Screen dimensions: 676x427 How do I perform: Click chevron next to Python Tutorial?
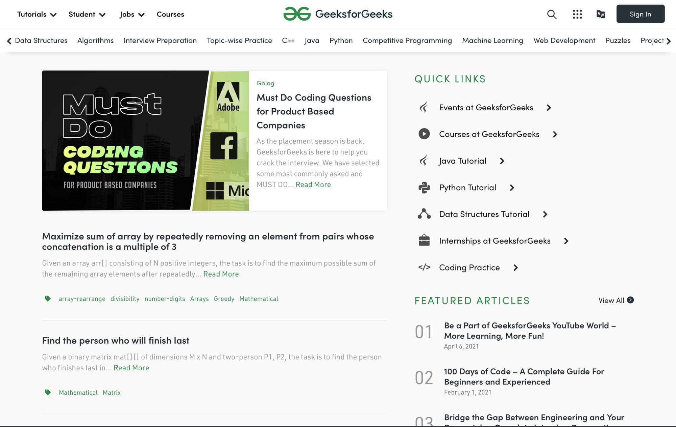coord(512,188)
